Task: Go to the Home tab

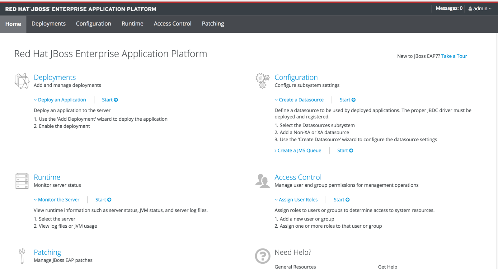Action: pos(13,24)
